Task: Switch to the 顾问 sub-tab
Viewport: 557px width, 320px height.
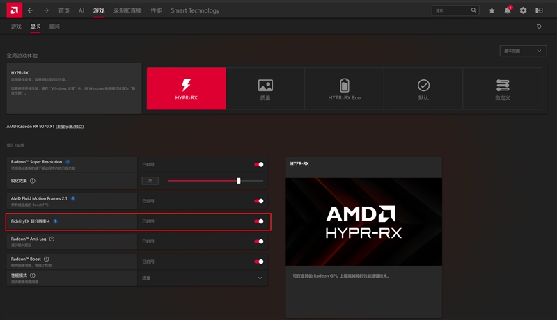Action: [x=54, y=26]
